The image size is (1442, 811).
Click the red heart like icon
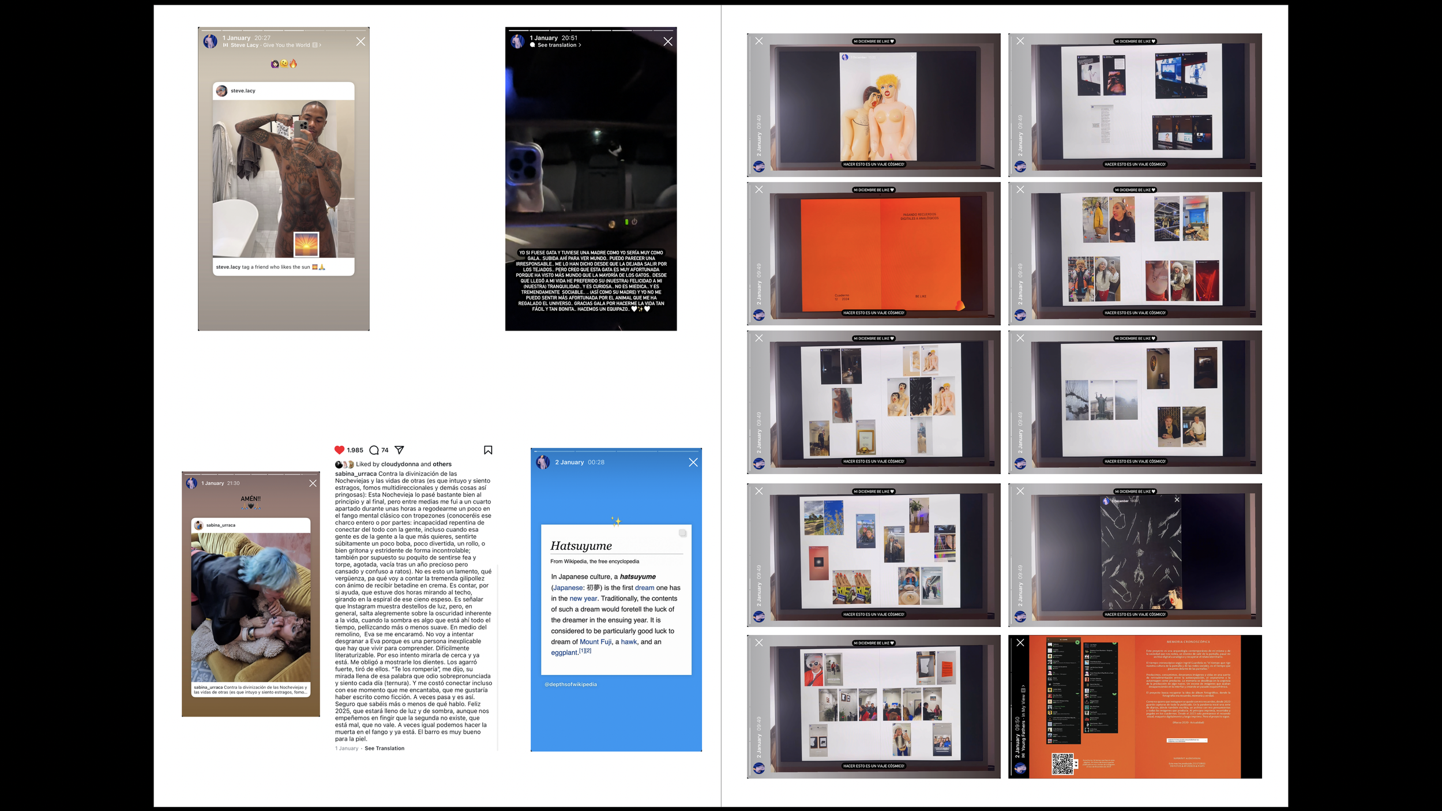339,450
